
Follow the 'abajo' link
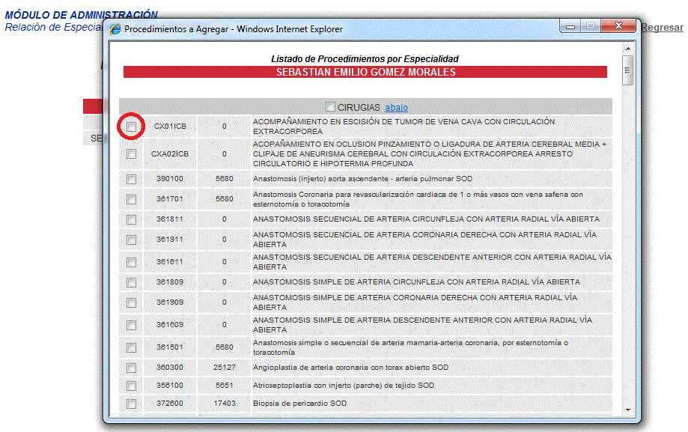point(396,108)
